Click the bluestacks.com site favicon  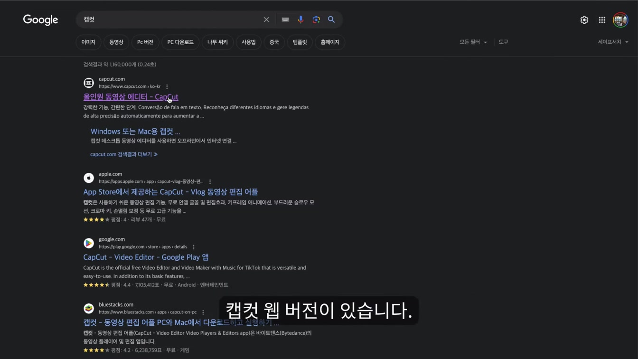[x=89, y=308]
